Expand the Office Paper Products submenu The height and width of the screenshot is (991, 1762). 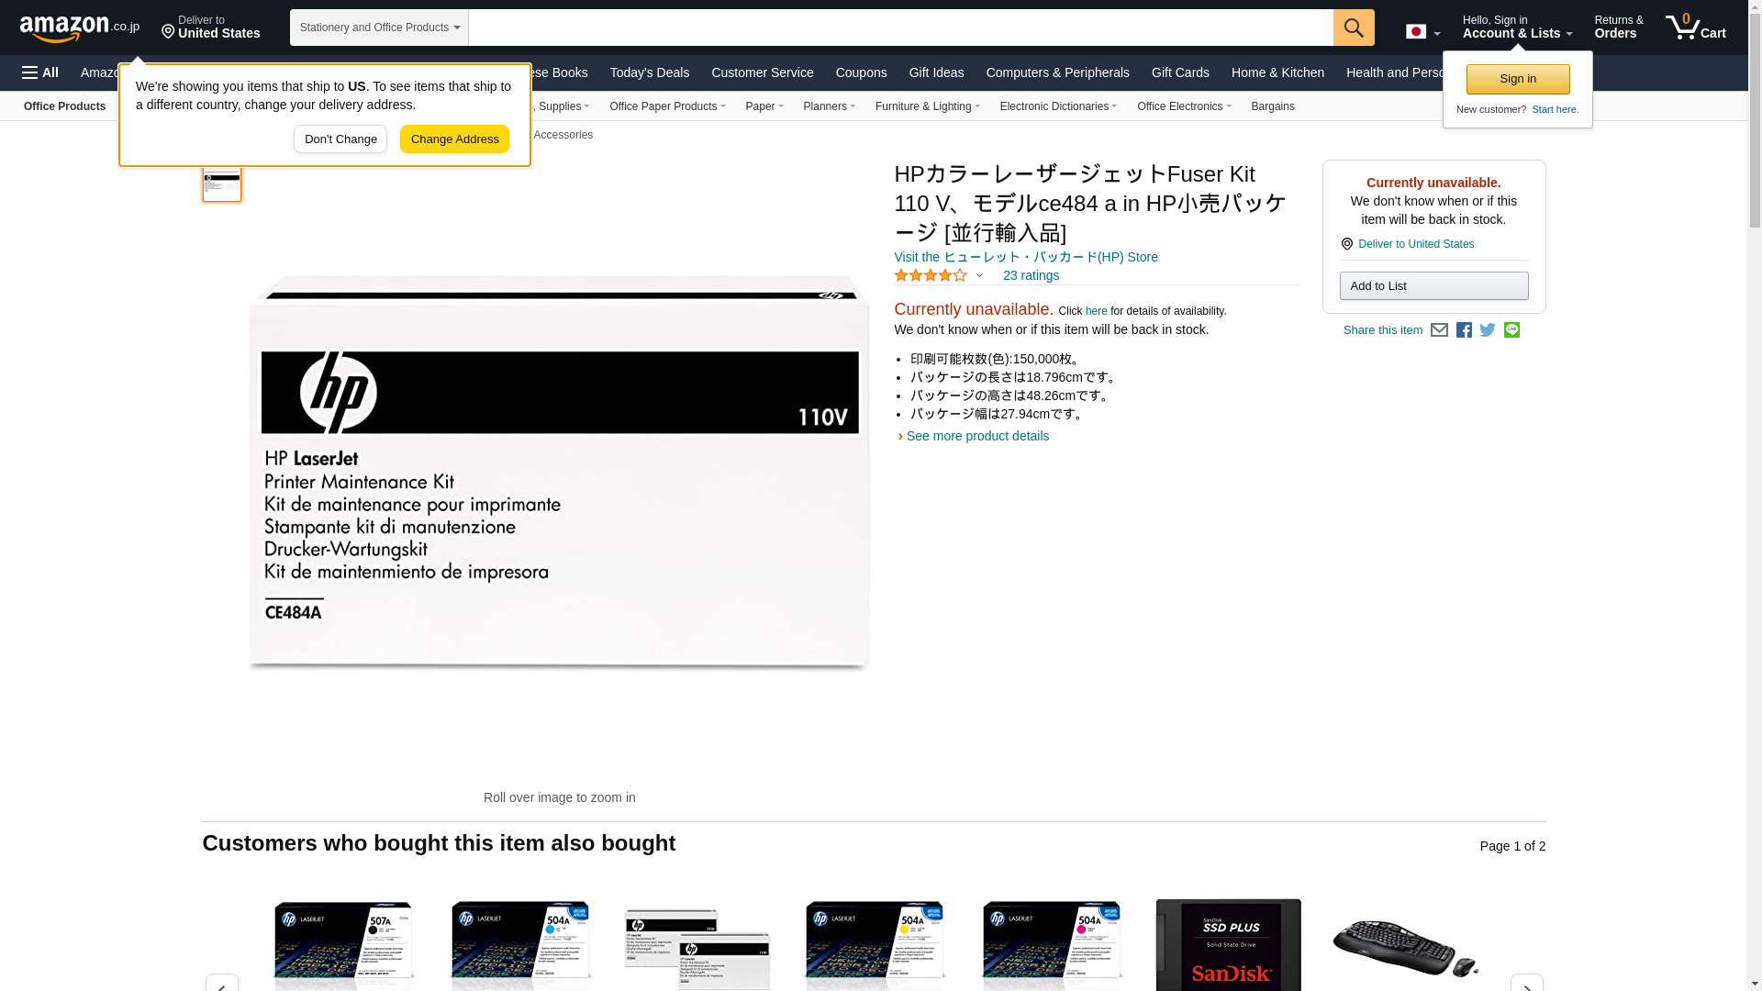pyautogui.click(x=666, y=106)
